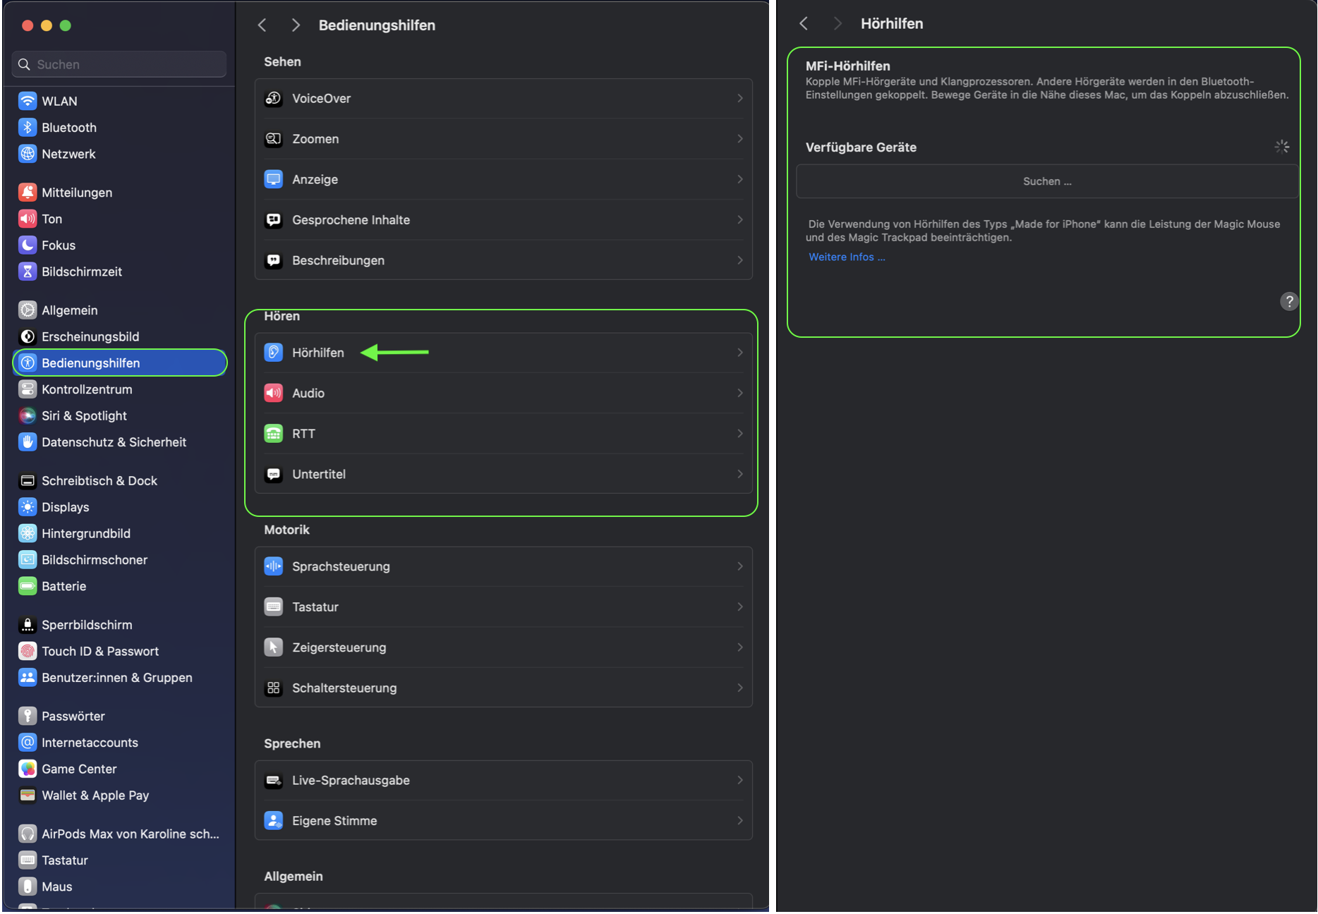Open the Weitere Infos link
The image size is (1318, 914).
(846, 257)
